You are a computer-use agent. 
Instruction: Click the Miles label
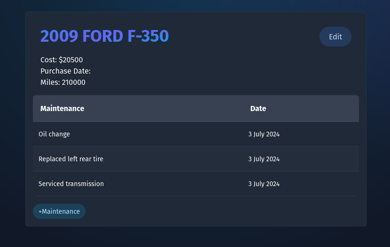click(50, 82)
